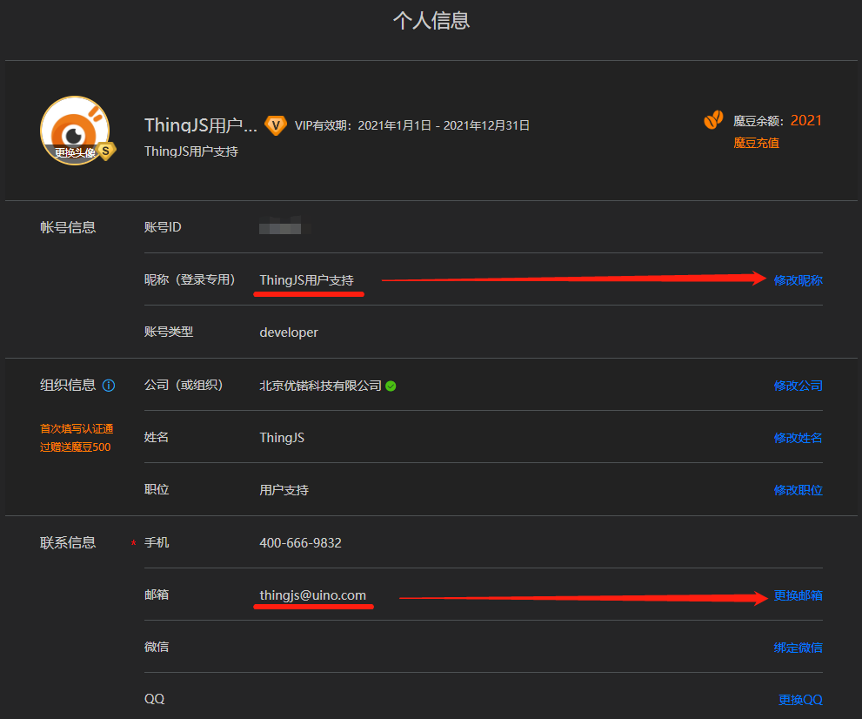Click the 手机 field label

pyautogui.click(x=156, y=542)
